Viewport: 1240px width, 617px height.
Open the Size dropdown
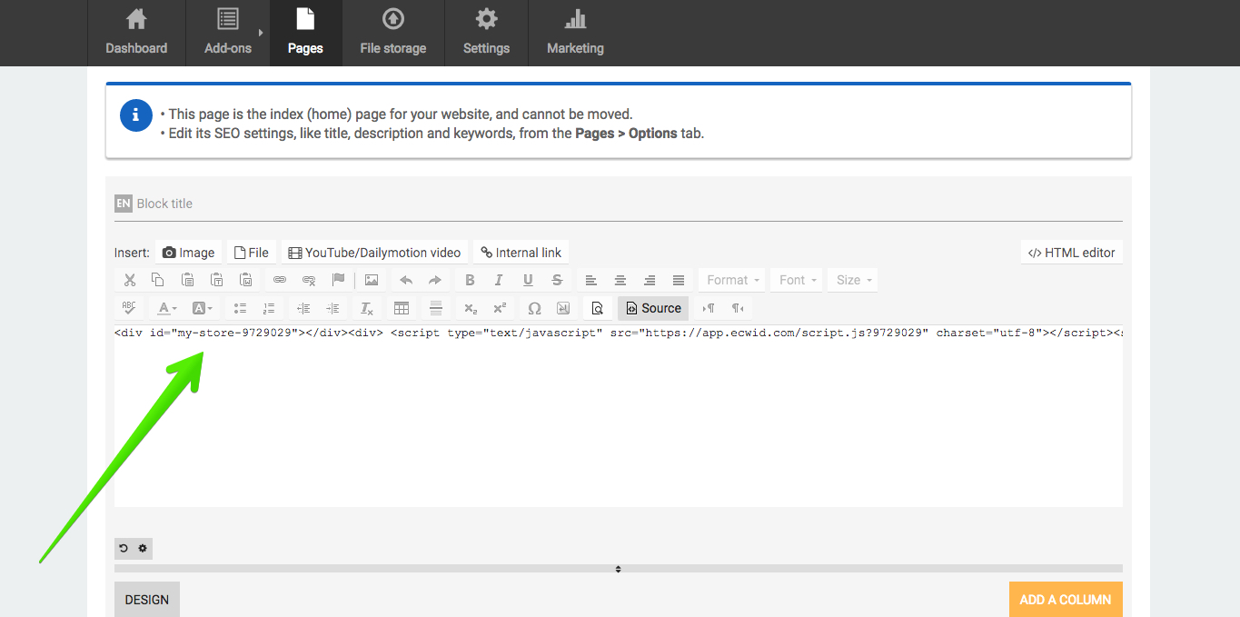click(x=855, y=280)
